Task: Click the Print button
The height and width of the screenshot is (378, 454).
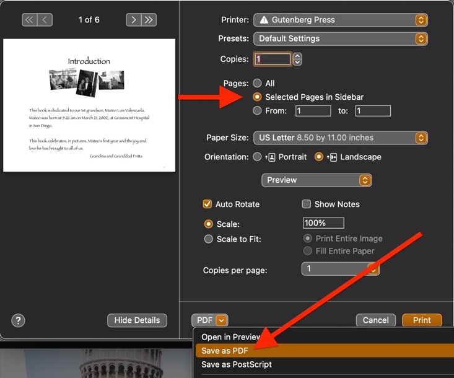Action: [x=422, y=320]
